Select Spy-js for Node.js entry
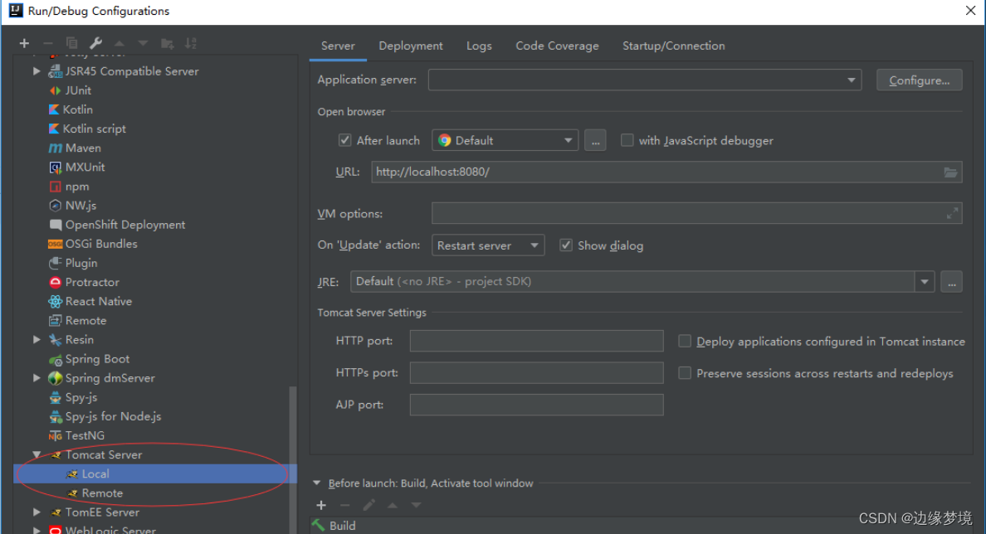Viewport: 986px width, 534px height. 113,416
